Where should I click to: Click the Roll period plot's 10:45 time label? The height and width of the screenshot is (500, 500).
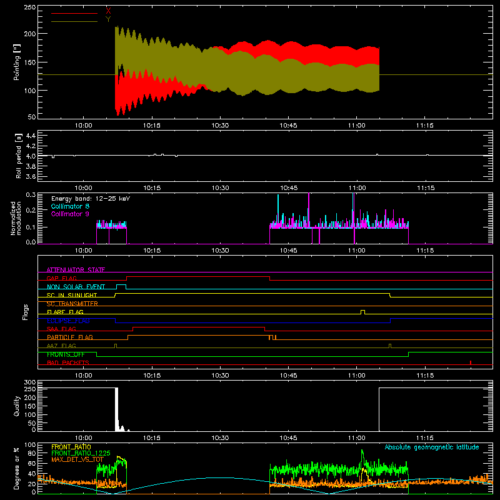[x=289, y=188]
